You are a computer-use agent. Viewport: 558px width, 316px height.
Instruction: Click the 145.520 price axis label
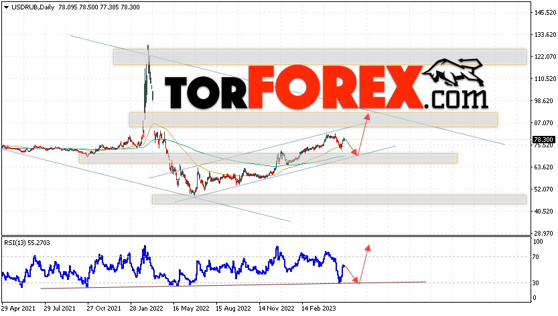545,13
